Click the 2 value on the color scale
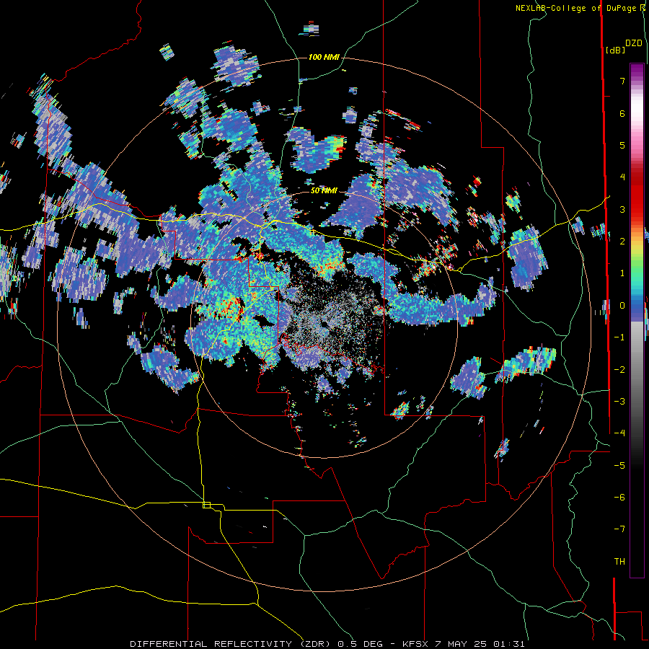This screenshot has width=649, height=649. click(622, 242)
